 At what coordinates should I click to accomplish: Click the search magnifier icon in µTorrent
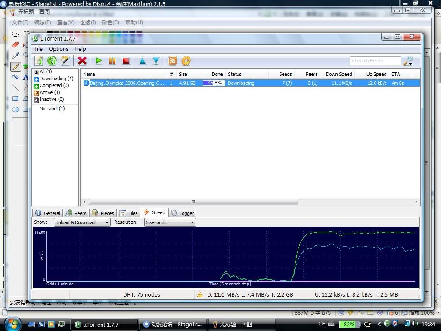point(408,61)
